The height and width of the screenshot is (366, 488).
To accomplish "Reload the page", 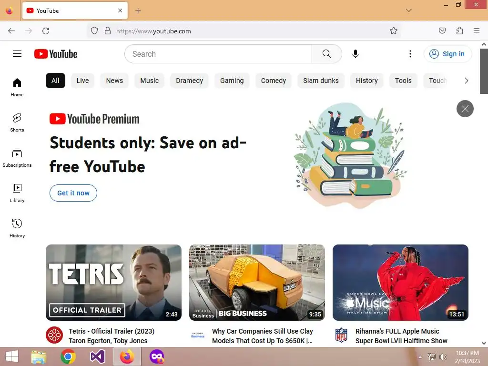I will pyautogui.click(x=46, y=31).
